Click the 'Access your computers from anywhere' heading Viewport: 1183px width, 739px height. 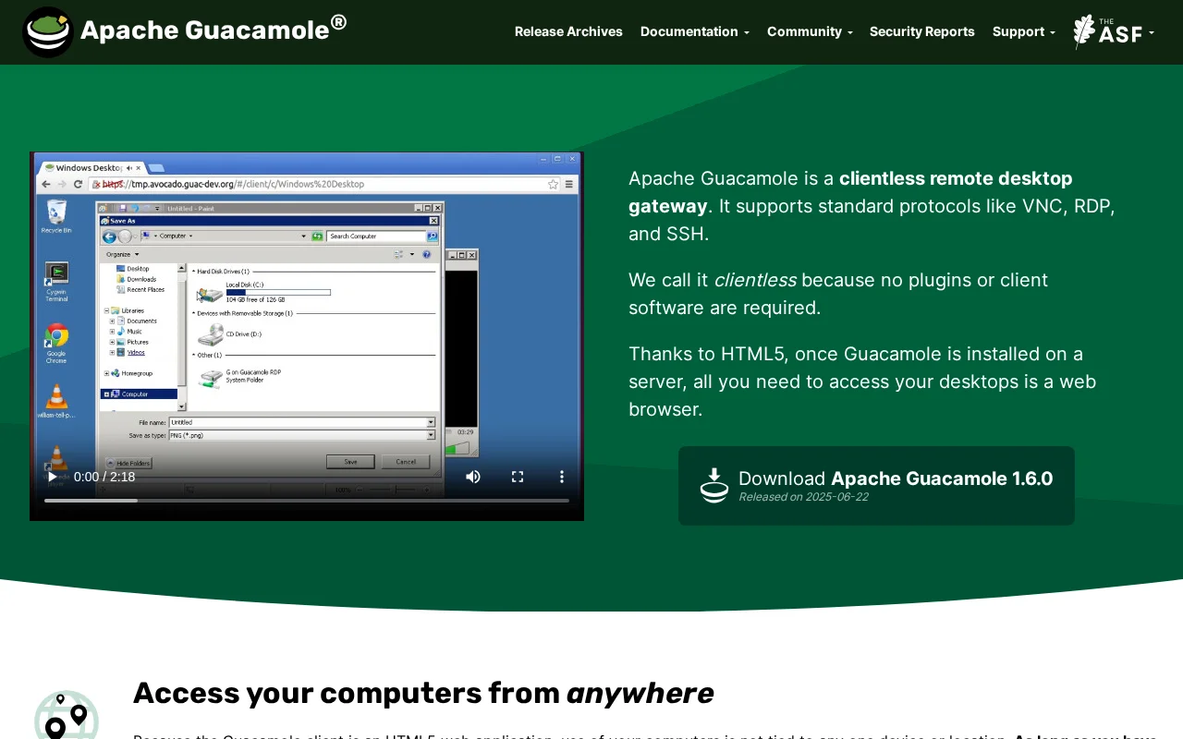pyautogui.click(x=423, y=693)
